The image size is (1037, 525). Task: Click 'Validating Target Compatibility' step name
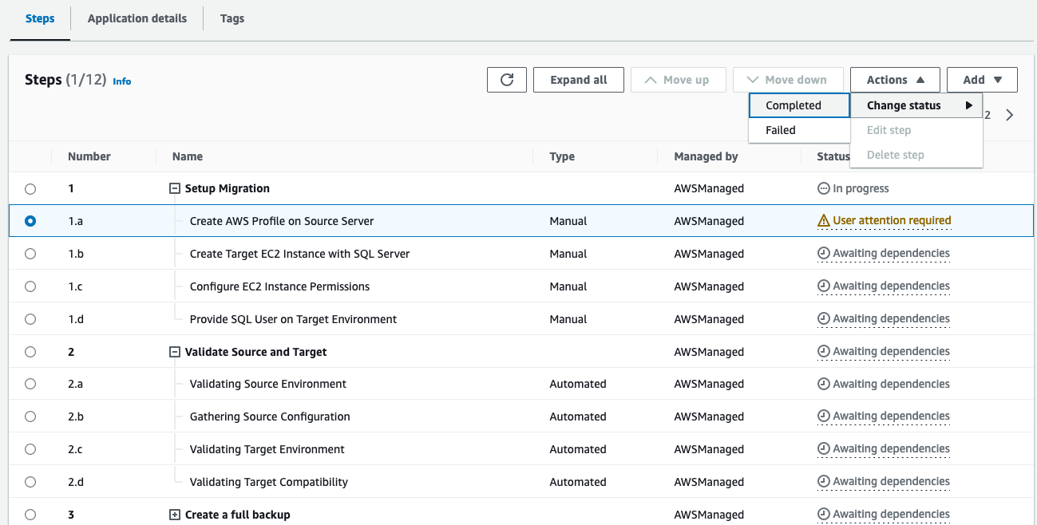tap(268, 482)
